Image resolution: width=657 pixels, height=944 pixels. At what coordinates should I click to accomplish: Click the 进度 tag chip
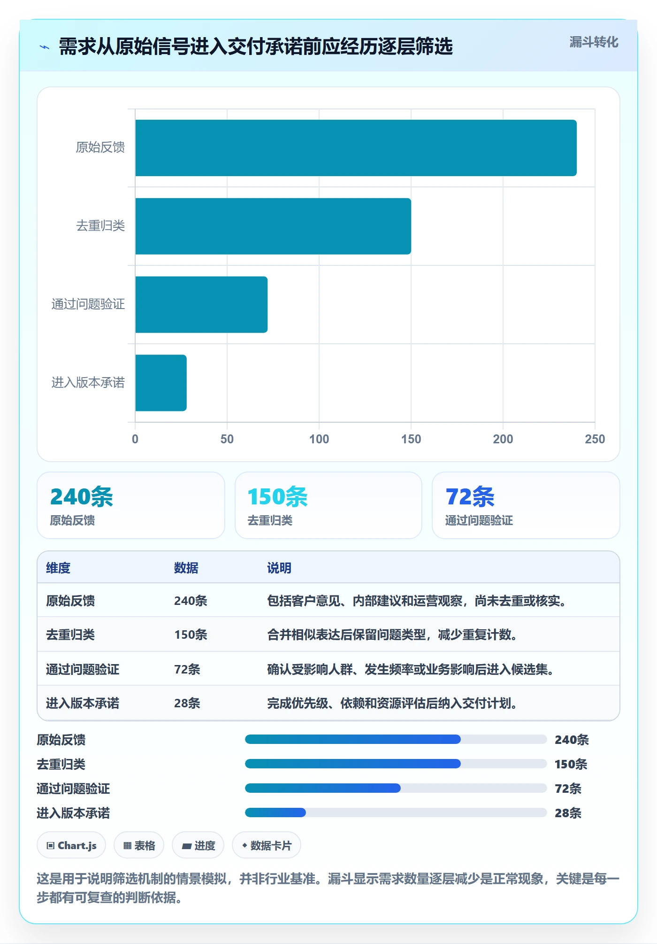(198, 845)
